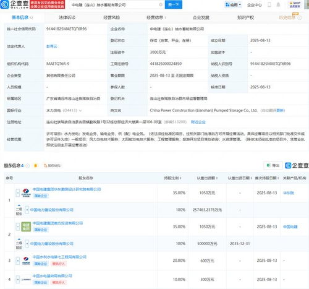Click the 附近企业 link beside the address

[198, 122]
